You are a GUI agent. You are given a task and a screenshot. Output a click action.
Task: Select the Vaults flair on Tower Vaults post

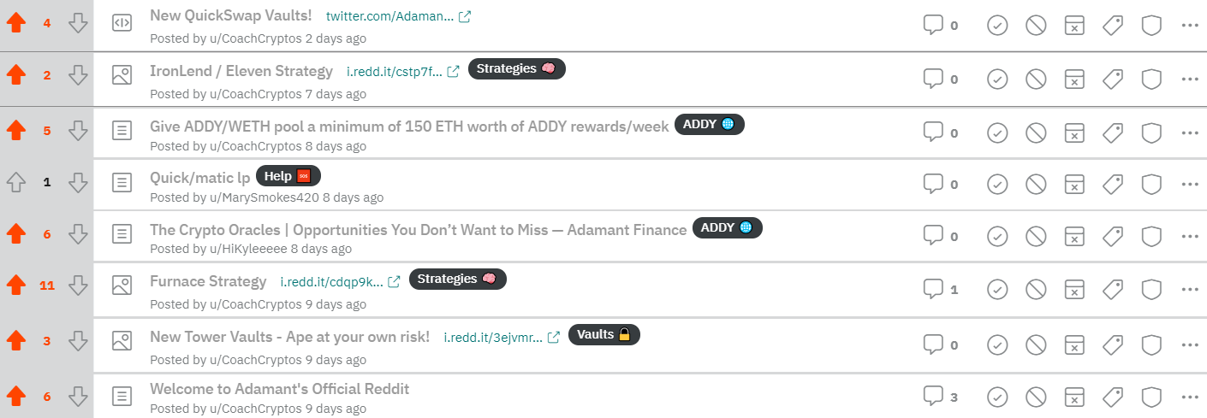click(603, 334)
